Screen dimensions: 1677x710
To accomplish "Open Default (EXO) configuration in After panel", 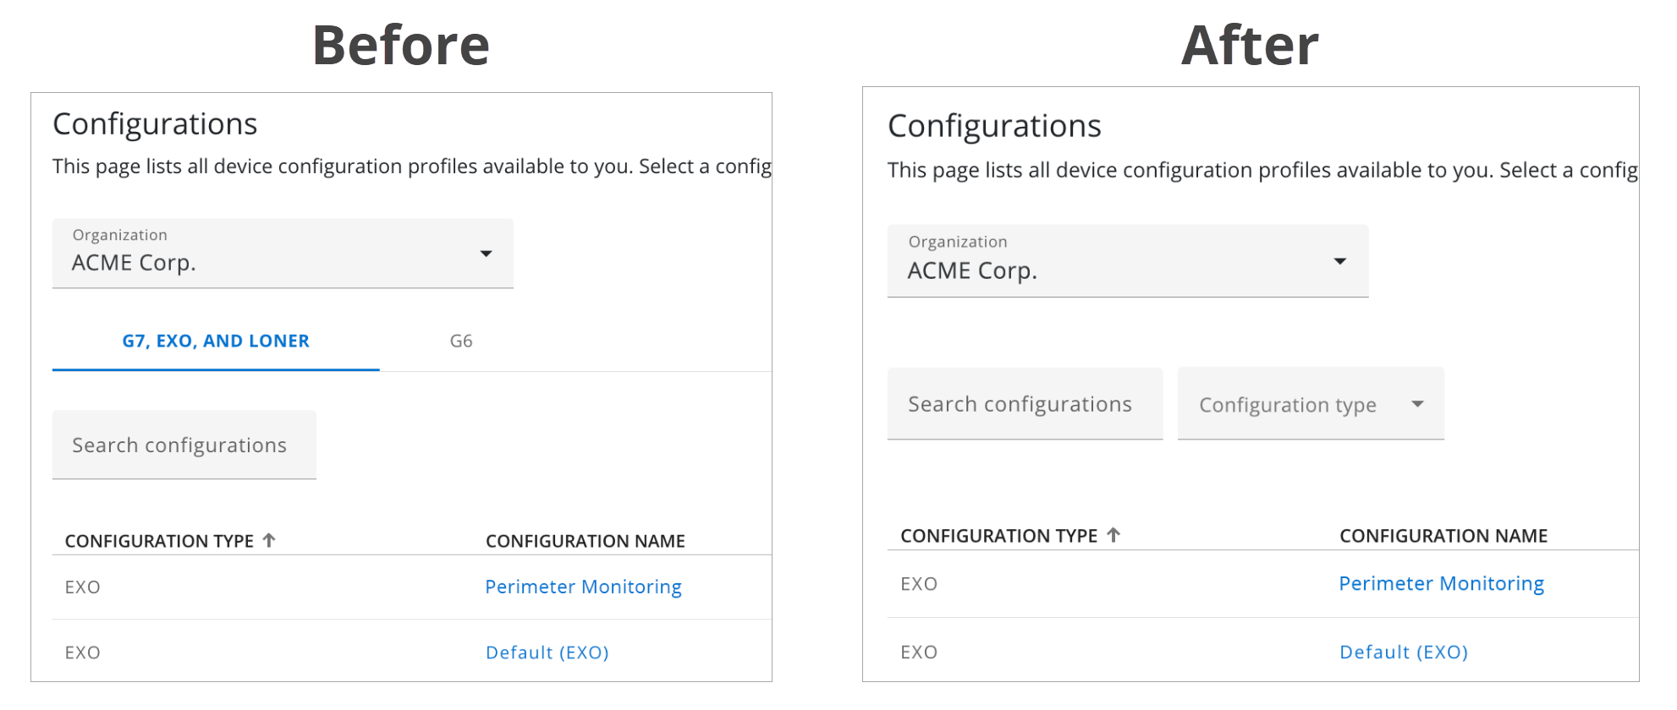I will (x=1403, y=652).
